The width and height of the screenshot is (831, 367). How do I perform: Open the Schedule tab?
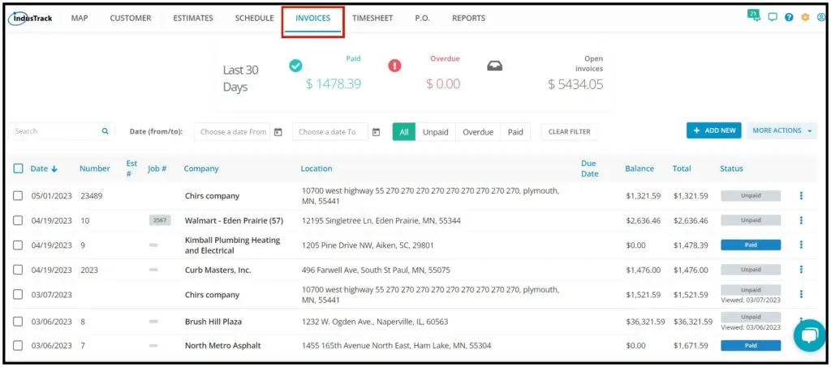[254, 18]
